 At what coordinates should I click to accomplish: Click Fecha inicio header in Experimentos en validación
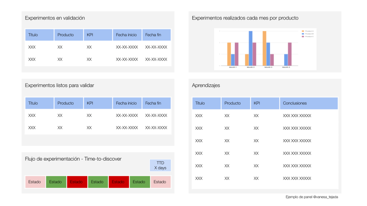click(127, 35)
